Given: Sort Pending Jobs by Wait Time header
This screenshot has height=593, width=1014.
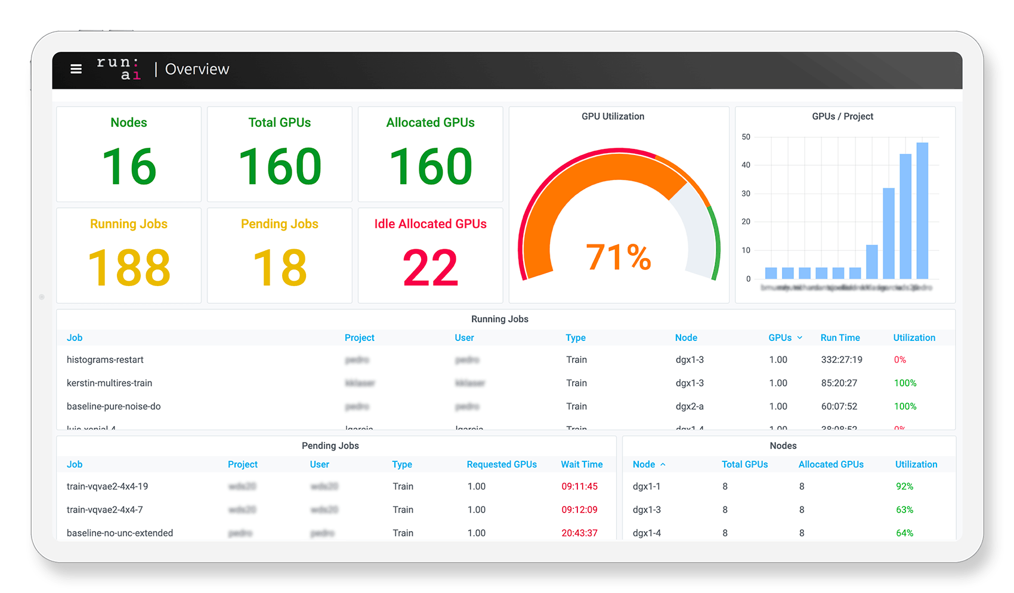Looking at the screenshot, I should click(581, 465).
